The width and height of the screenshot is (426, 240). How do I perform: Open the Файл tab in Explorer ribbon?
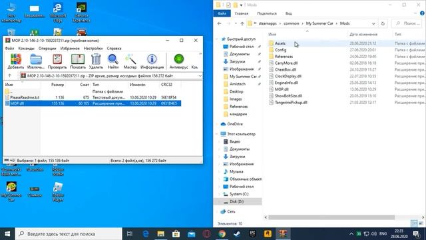[222, 13]
